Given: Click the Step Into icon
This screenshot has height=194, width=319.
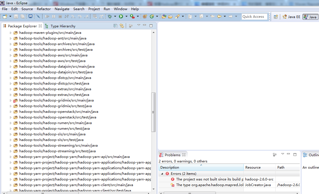Looking at the screenshot, I should pyautogui.click(x=73, y=16).
